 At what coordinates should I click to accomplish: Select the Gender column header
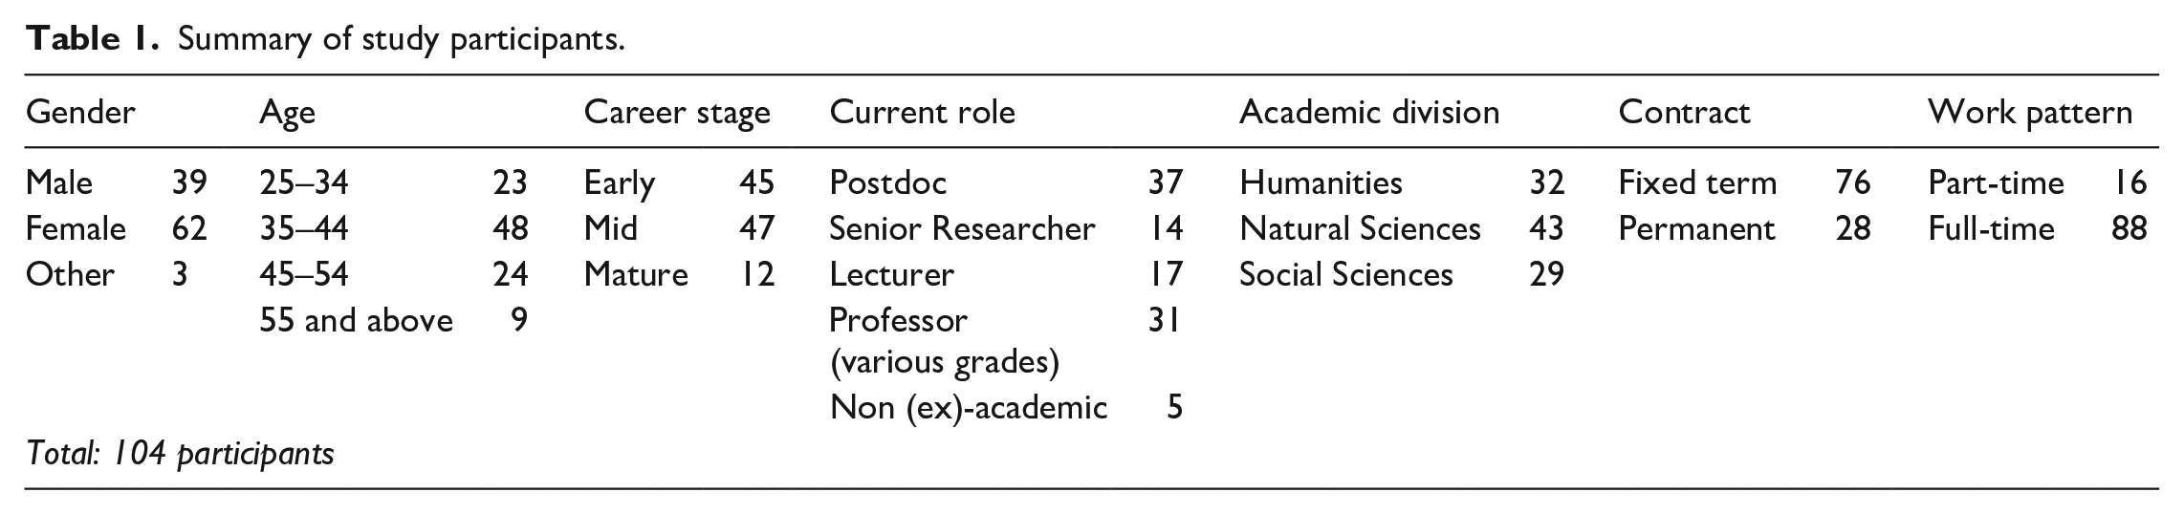[x=80, y=113]
